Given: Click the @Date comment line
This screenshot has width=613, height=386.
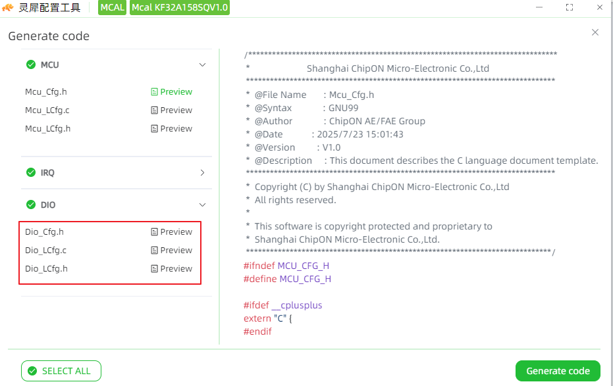Looking at the screenshot, I should pyautogui.click(x=325, y=134).
